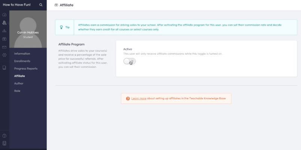This screenshot has height=150, width=301.
Task: Follow the Learn more link
Action: tap(139, 98)
